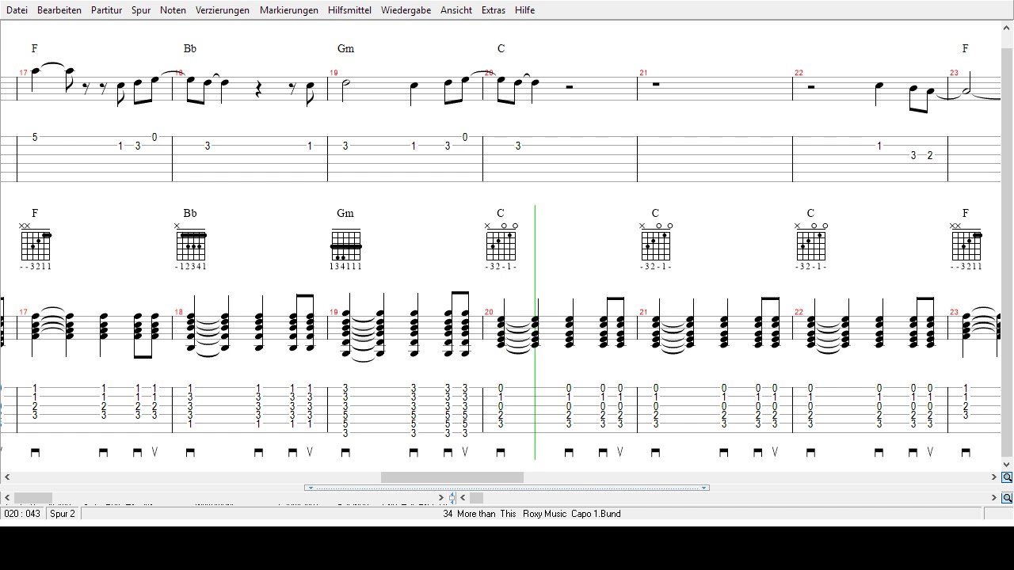Open the Wiedergabe menu
Screen dimensions: 1014x570
406,10
